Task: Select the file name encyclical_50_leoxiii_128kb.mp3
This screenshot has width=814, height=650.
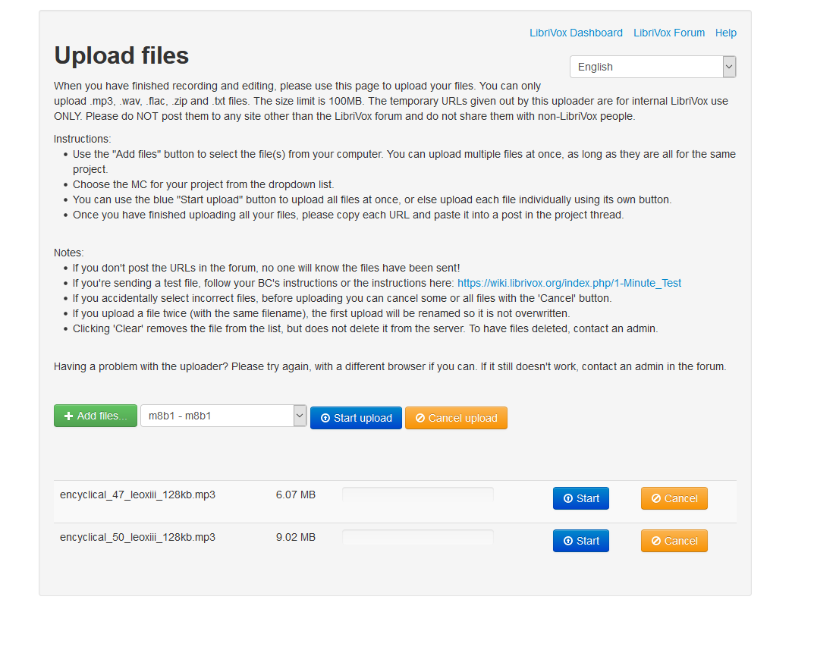Action: click(137, 537)
